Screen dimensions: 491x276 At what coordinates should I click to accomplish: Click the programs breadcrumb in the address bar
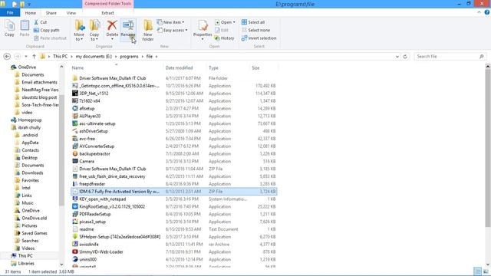pos(129,57)
